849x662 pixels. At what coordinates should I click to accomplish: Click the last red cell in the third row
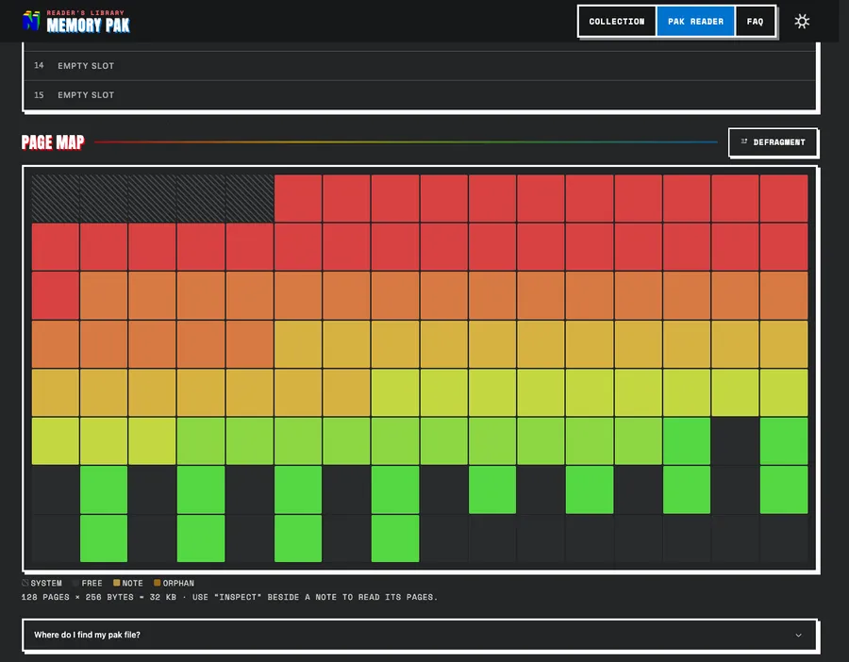[56, 295]
